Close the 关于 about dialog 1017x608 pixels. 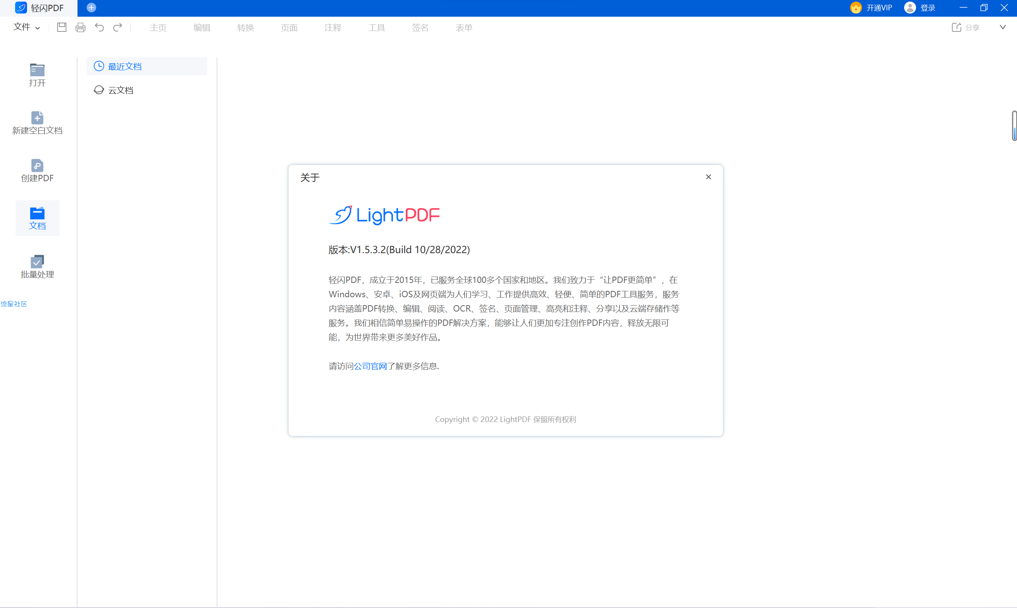click(709, 177)
